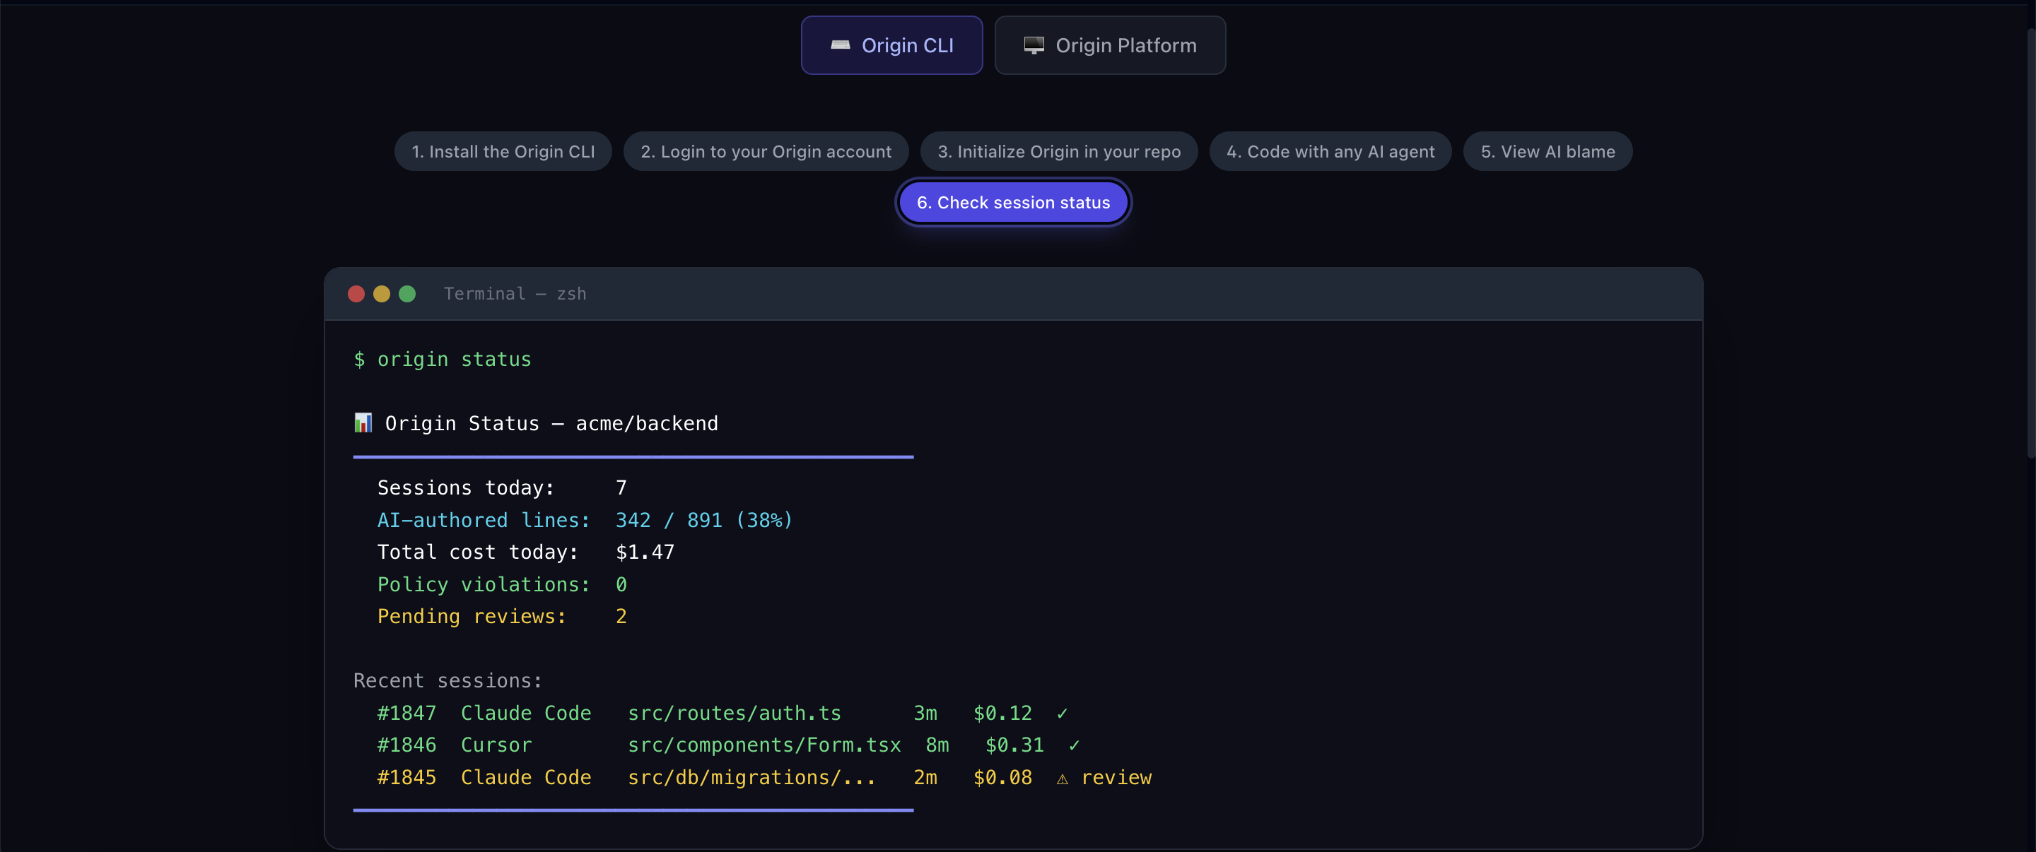
Task: Click the checkmark on session #1846 row
Action: coord(1074,745)
